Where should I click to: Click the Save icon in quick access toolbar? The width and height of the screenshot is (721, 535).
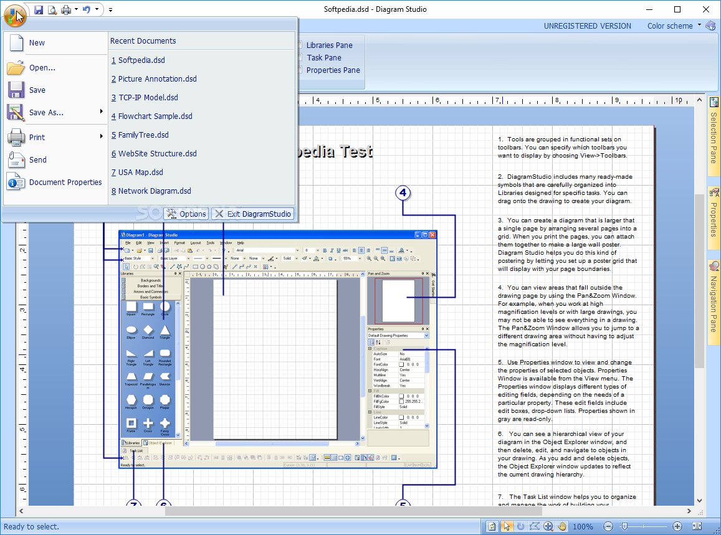click(39, 9)
